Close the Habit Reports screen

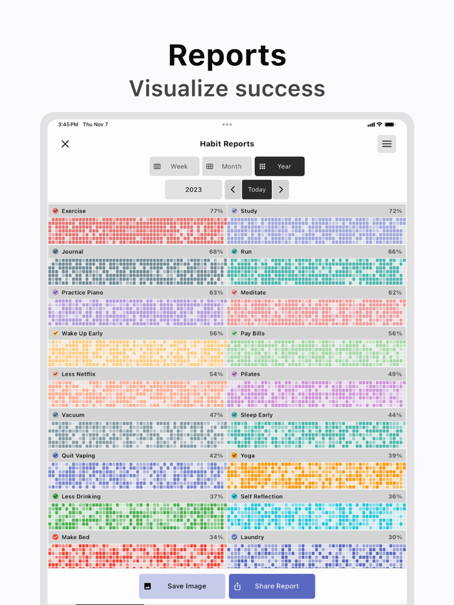65,143
